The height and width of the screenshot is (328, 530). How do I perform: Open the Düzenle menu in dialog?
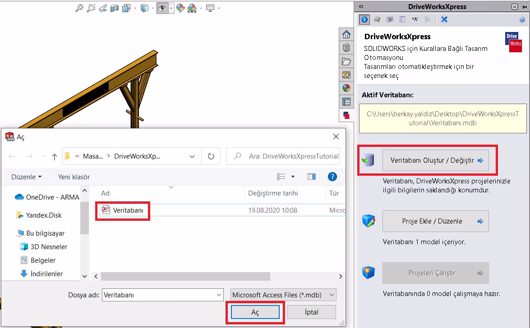click(x=26, y=177)
